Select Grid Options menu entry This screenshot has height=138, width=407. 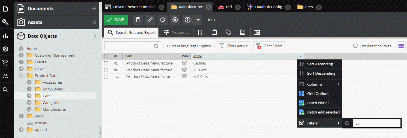[320, 94]
